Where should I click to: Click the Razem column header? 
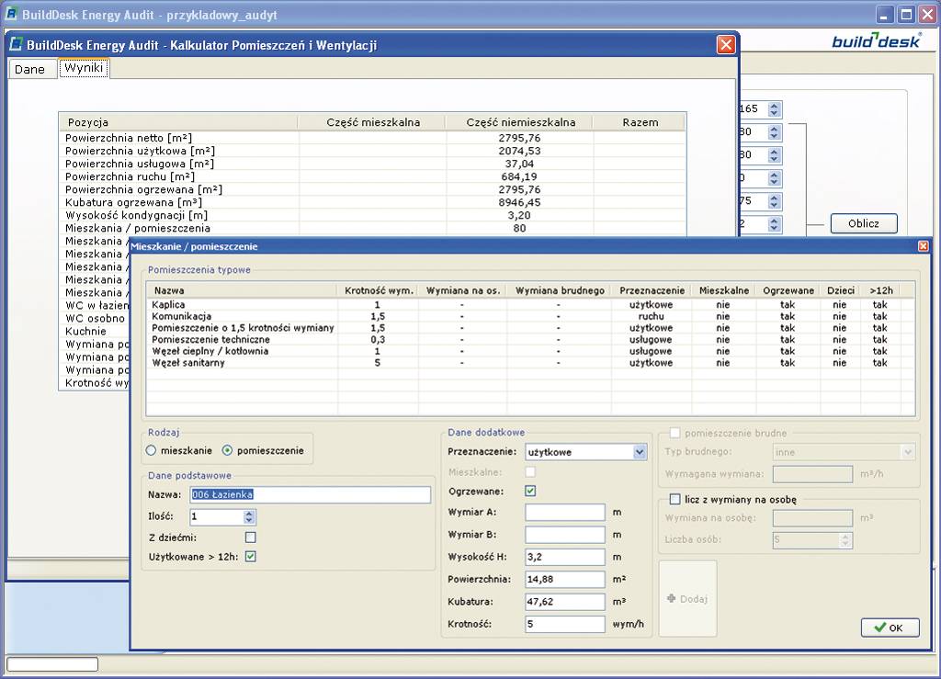click(640, 122)
